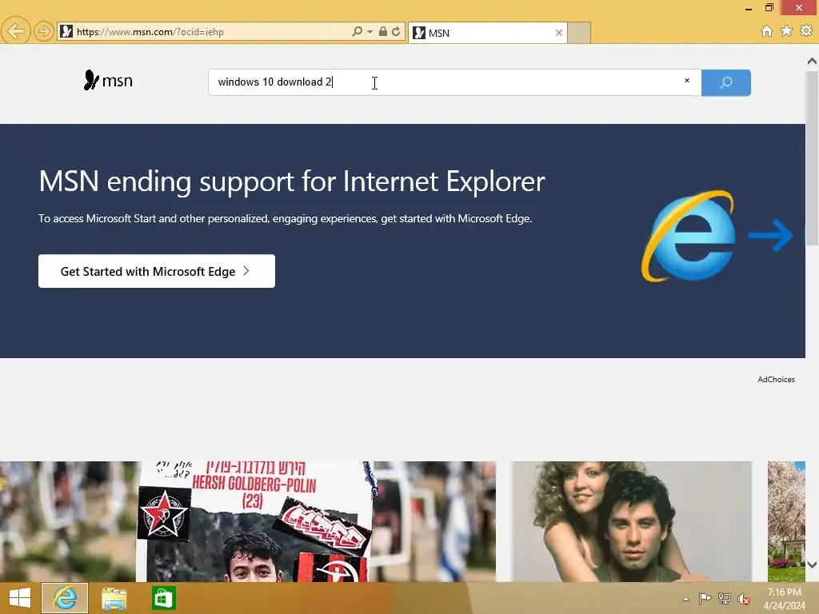Click the Action Center flag icon
The image size is (819, 614).
point(705,598)
